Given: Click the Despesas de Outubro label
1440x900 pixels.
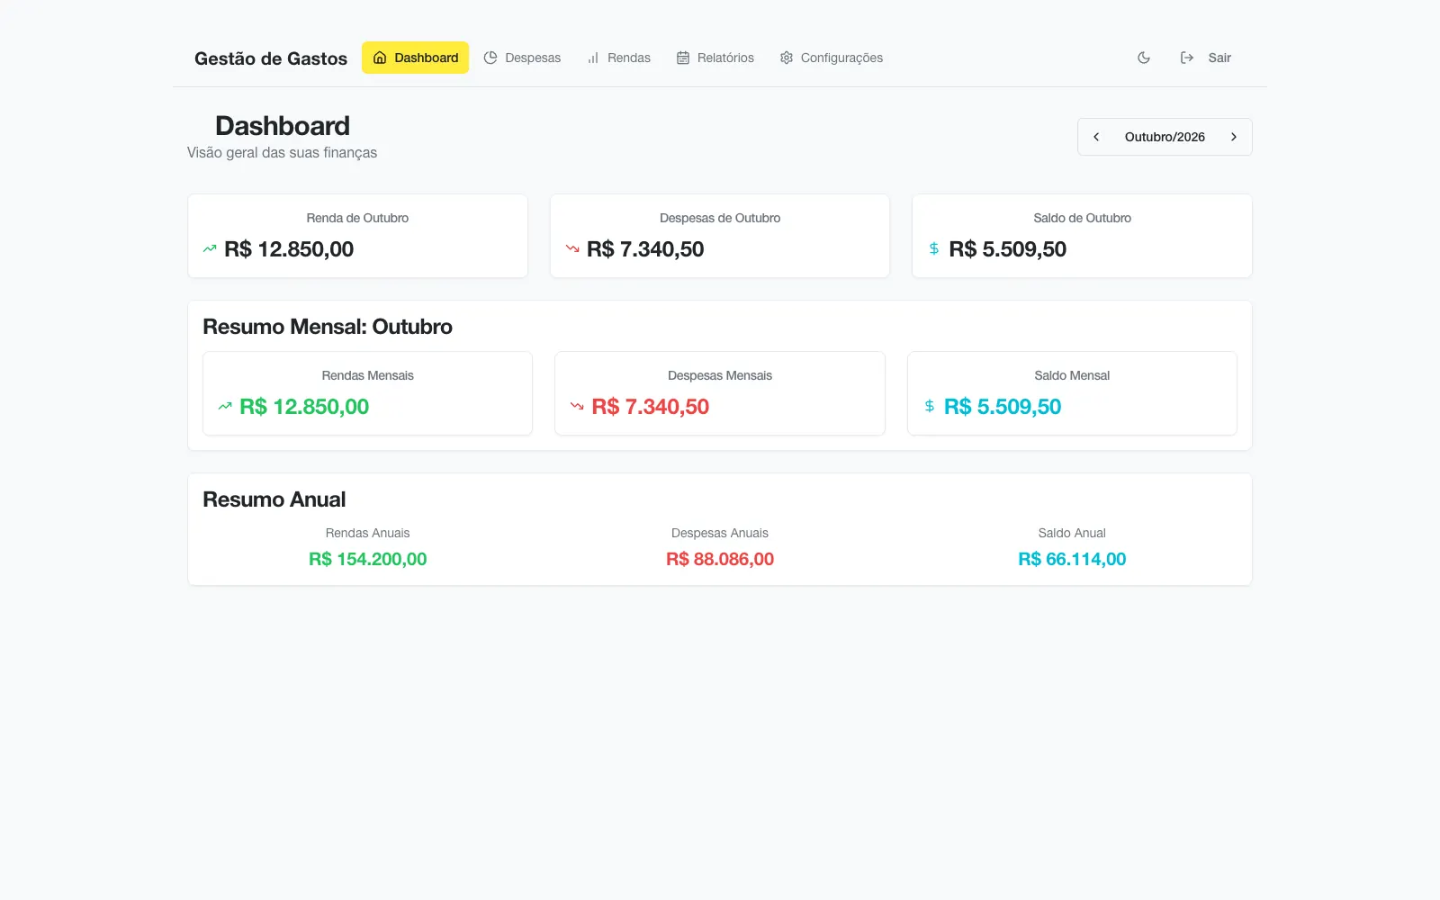Looking at the screenshot, I should tap(720, 218).
